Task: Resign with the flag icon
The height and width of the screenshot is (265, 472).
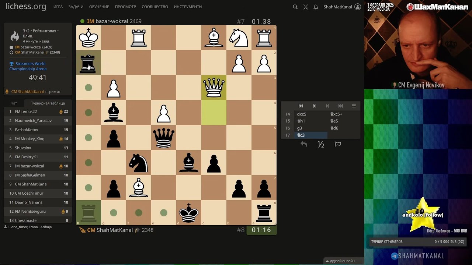Action: point(338,144)
